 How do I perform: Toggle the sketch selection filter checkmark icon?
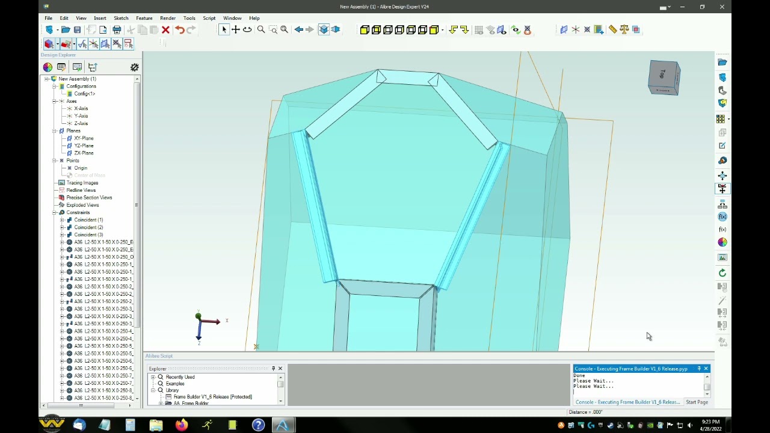pyautogui.click(x=82, y=44)
